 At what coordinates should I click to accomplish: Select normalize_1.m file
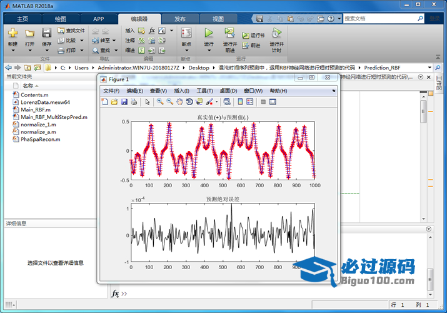pyautogui.click(x=38, y=125)
